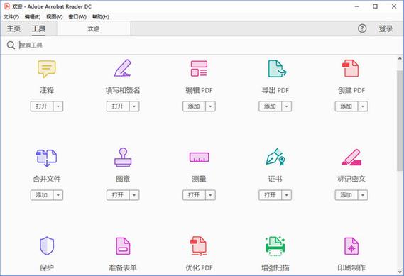The width and height of the screenshot is (404, 276).
Task: Switch to the 主页 tab
Action: (13, 28)
